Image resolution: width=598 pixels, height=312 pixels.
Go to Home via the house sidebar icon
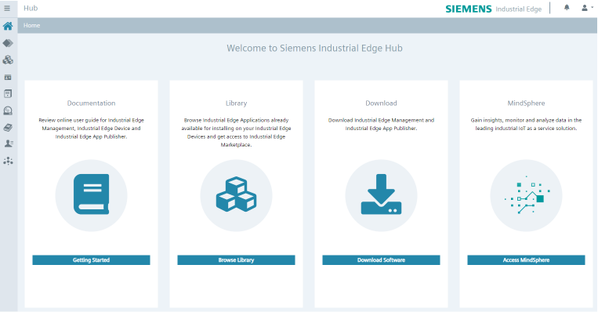pyautogui.click(x=8, y=26)
